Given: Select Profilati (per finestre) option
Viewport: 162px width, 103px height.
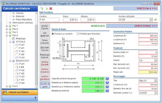Looking at the screenshot, I should click(77, 34).
